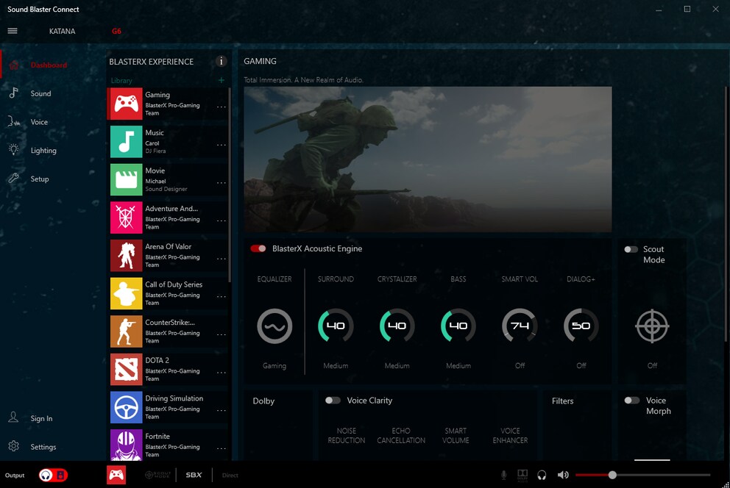
Task: Open options menu for DOTA 2 profile
Action: pos(222,373)
